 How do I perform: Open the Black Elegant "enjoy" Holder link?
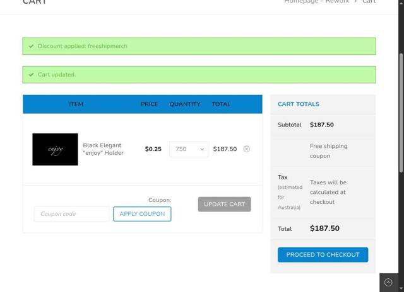click(103, 149)
